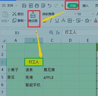The image size is (98, 96).
Task: Select the cell containing 芜湖
Action: click(x=34, y=77)
